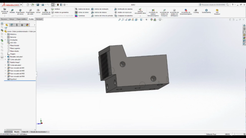Viewport: 246px width, 138px height.
Task: Open Propriedades da seção
Action: [x=30, y=12]
